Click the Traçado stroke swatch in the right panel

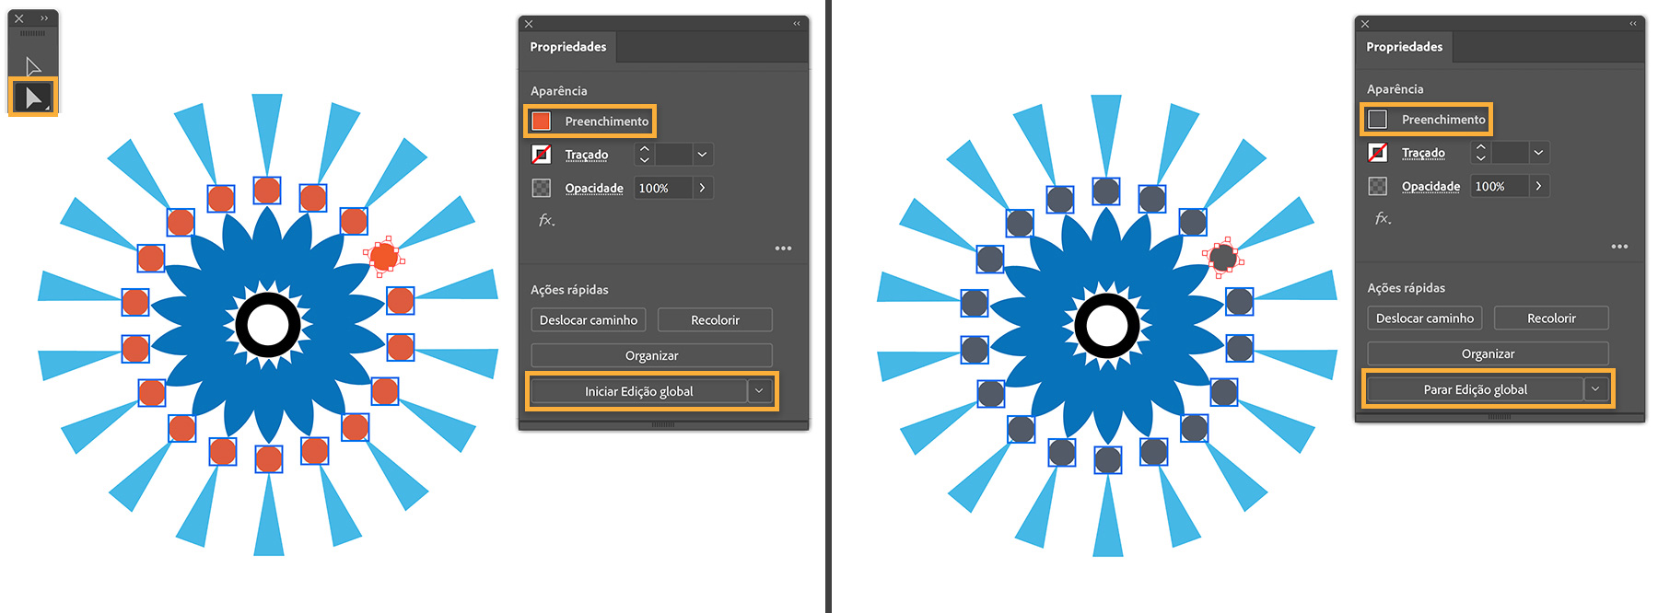click(1378, 152)
